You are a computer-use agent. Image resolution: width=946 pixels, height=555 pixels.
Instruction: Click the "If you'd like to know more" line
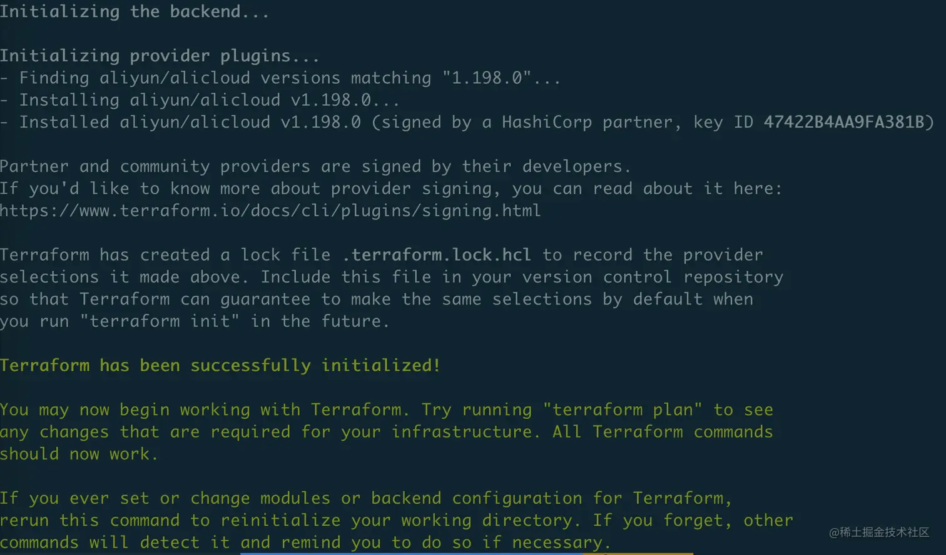tap(391, 189)
